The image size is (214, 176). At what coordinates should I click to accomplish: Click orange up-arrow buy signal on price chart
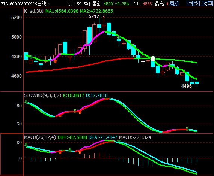tap(55, 61)
